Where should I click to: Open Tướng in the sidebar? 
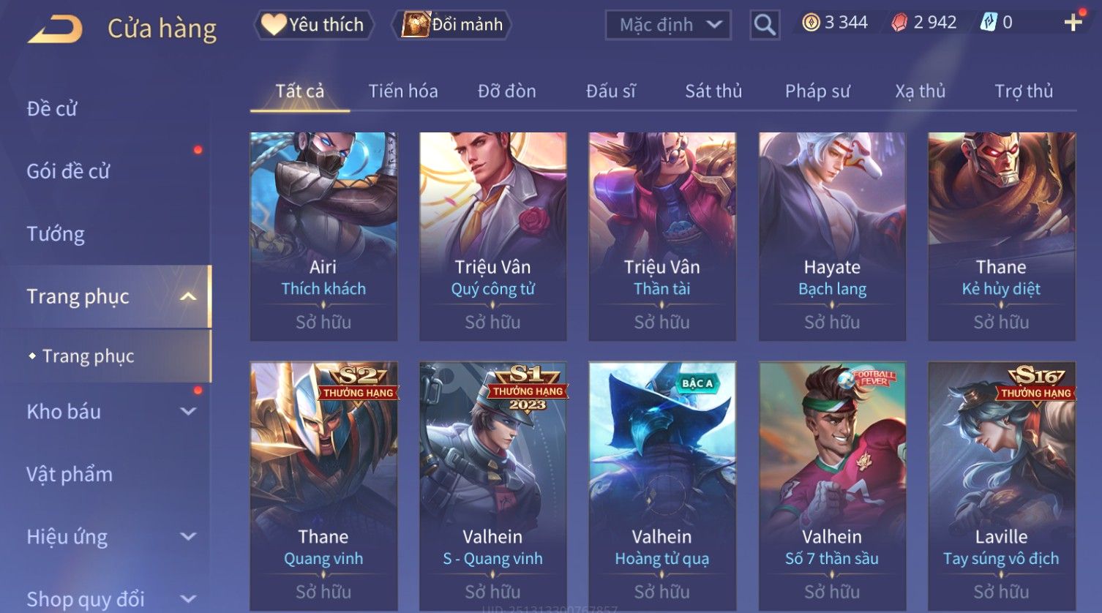click(56, 233)
